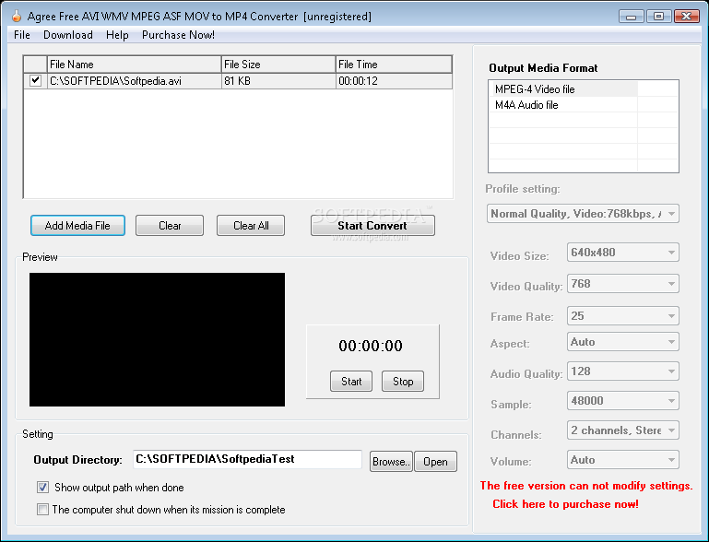Click the black preview video area
This screenshot has width=709, height=542.
coord(157,339)
